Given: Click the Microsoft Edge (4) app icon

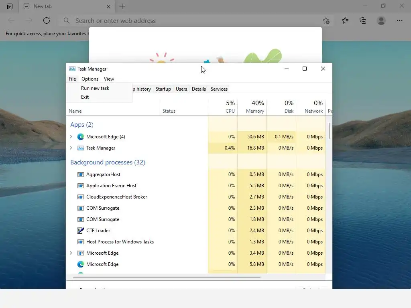Looking at the screenshot, I should [80, 137].
